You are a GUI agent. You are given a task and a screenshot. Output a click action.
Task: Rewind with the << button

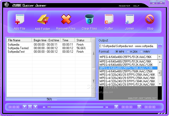tap(44, 107)
